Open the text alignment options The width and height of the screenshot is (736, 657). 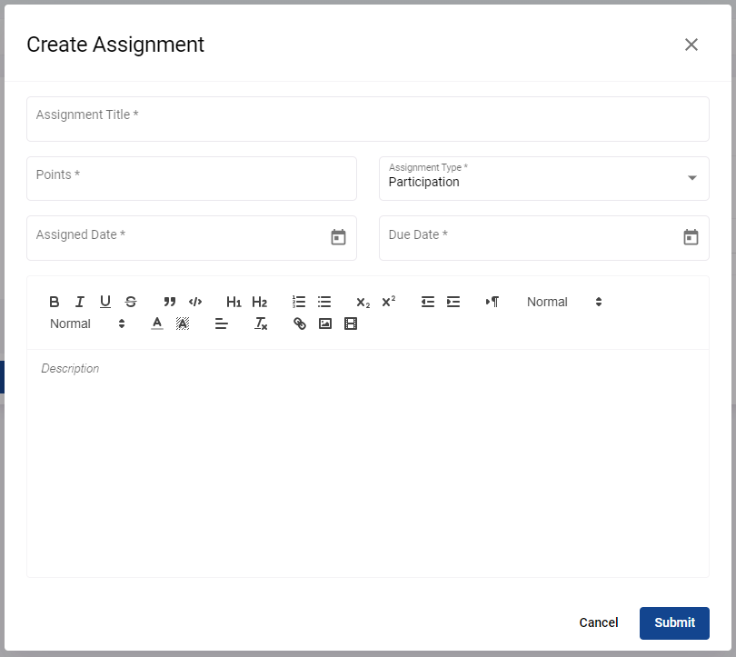(222, 324)
